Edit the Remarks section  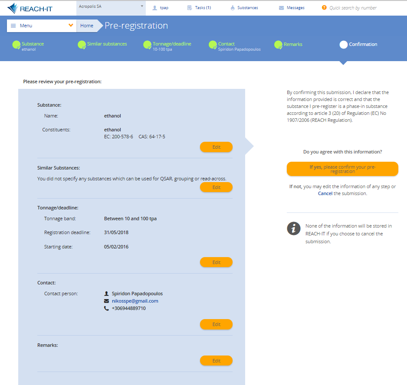coord(216,361)
